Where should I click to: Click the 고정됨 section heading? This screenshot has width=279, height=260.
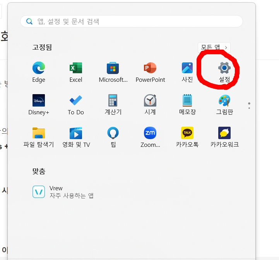click(42, 47)
